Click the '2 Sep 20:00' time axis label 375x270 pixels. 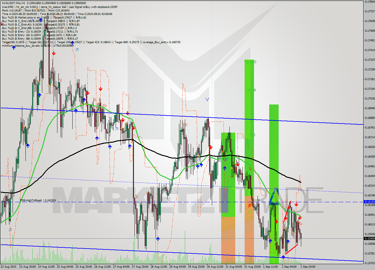308,267
